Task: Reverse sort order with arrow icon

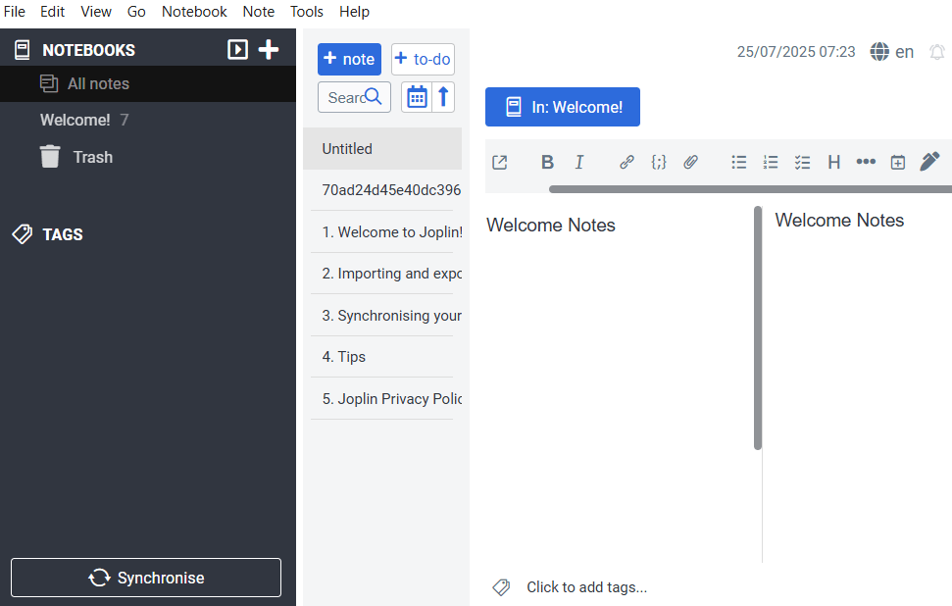Action: coord(443,97)
